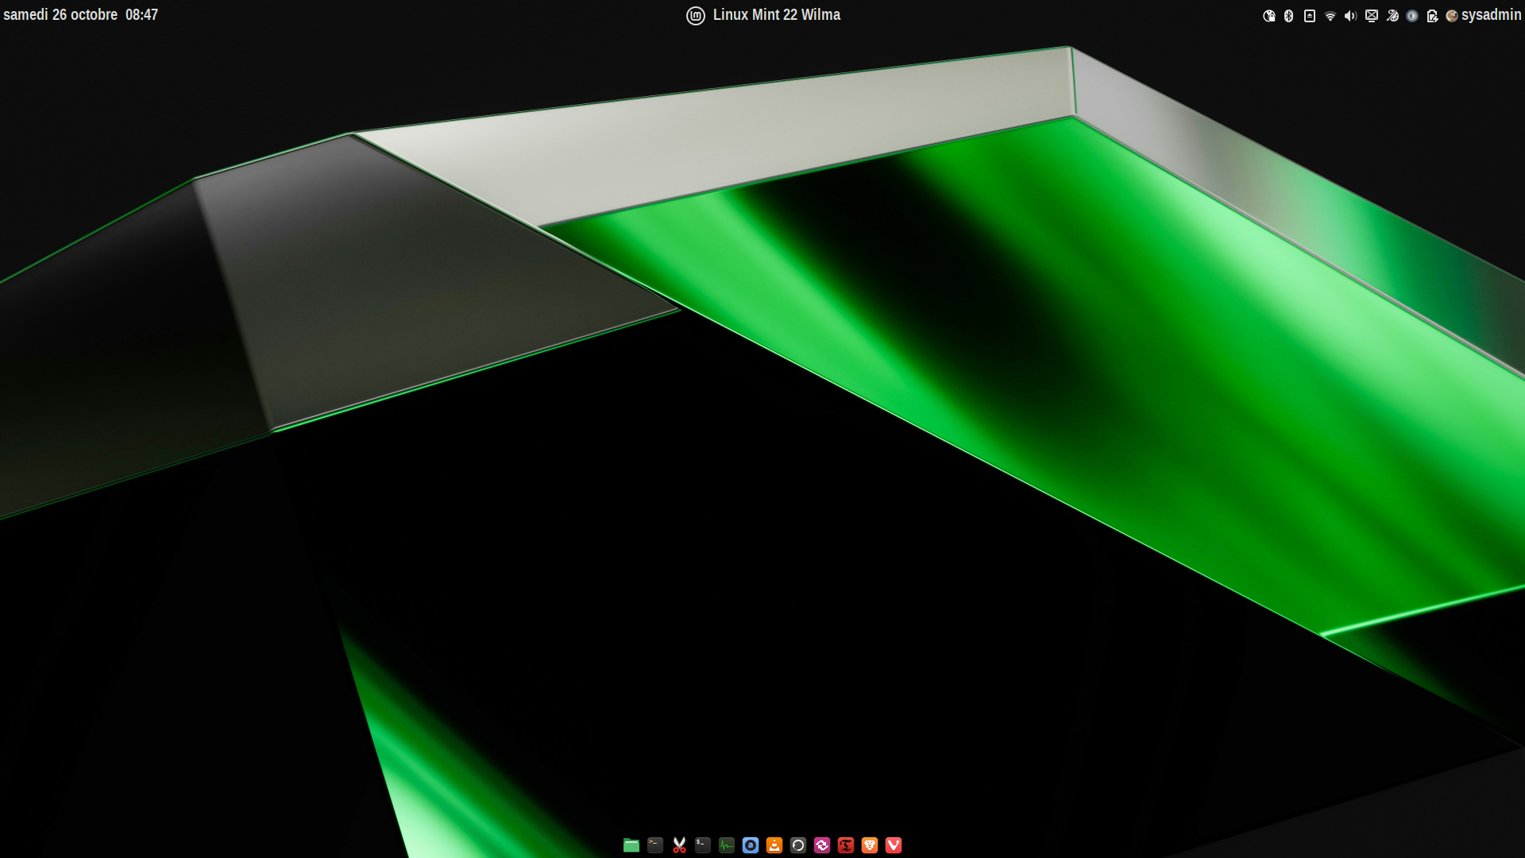The image size is (1525, 858).
Task: Open the sysadmin user menu
Action: (1484, 15)
